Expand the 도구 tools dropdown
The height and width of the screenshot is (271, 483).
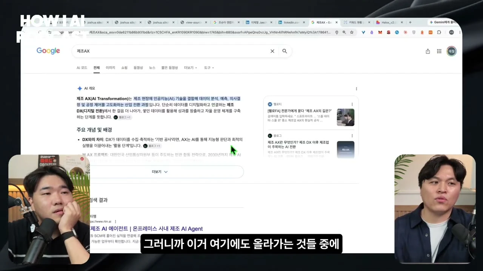[x=209, y=68]
